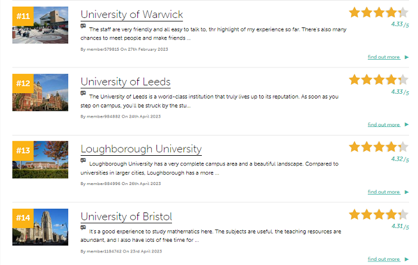Click the University of Warwick star rating
This screenshot has height=265, width=418.
coord(379,12)
